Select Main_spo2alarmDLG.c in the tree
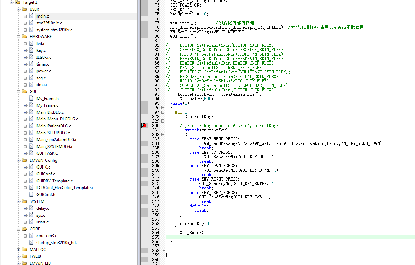This screenshot has height=265, width=415. pos(57,140)
